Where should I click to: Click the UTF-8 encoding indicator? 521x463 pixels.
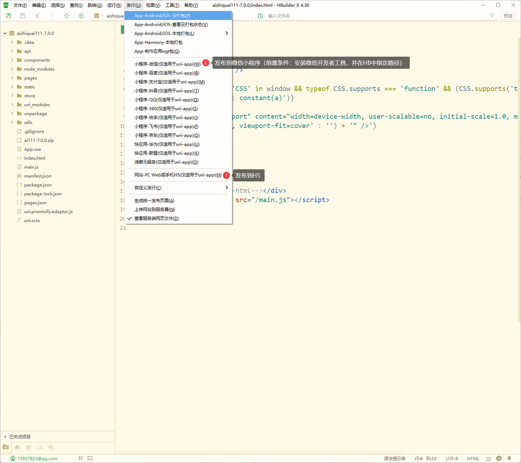(x=451, y=459)
